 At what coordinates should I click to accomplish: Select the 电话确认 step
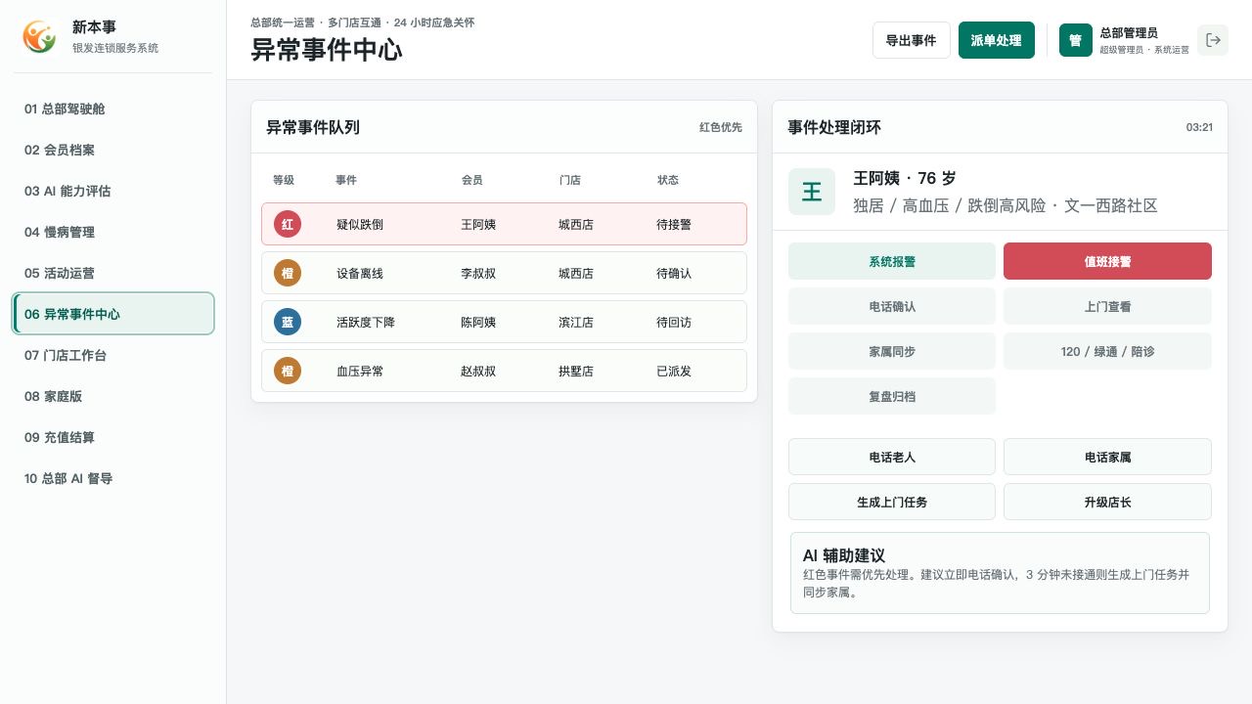(892, 306)
